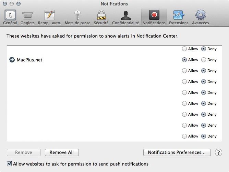
Task: Choose Allow in the first row
Action: (184, 49)
